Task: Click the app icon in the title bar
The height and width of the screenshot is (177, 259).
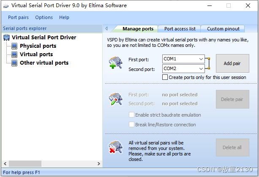Action: [6, 6]
